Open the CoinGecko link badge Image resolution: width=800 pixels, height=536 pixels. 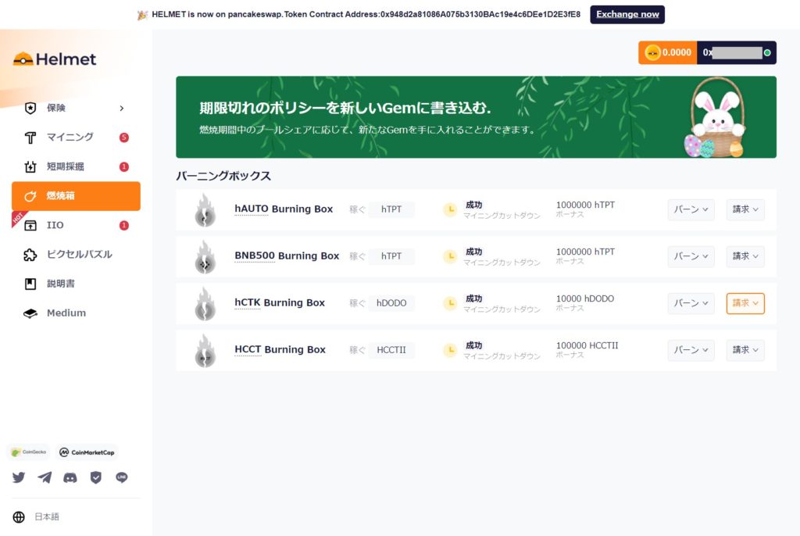click(29, 452)
